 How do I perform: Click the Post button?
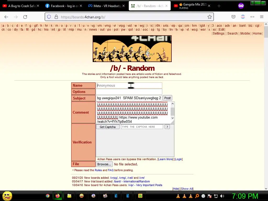point(167,98)
